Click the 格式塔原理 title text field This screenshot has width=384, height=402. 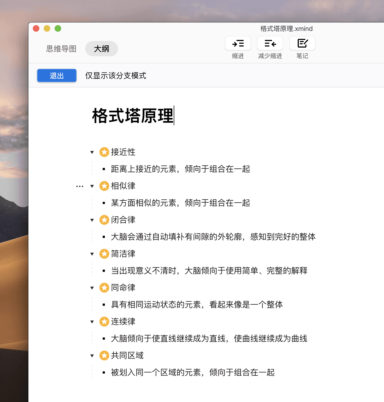[133, 115]
